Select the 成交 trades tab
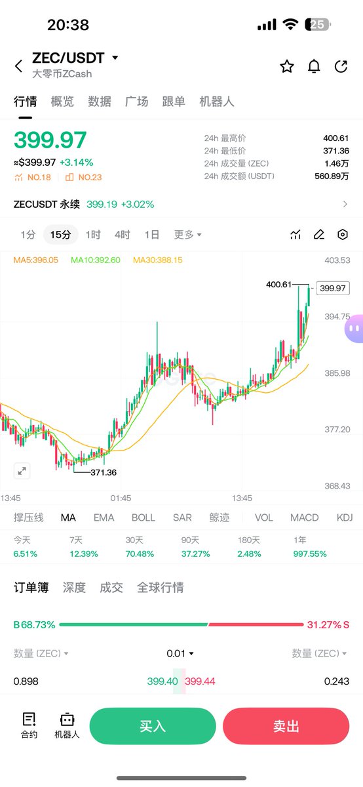The image size is (363, 787). click(x=111, y=588)
